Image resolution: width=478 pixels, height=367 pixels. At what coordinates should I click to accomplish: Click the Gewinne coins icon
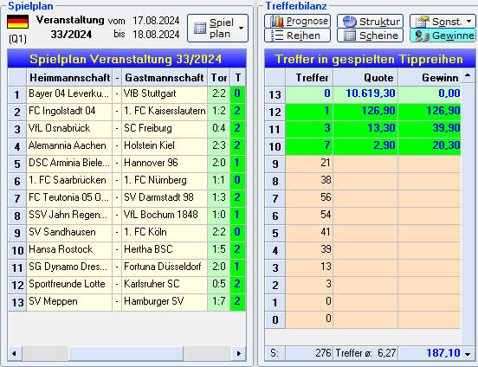pos(423,35)
